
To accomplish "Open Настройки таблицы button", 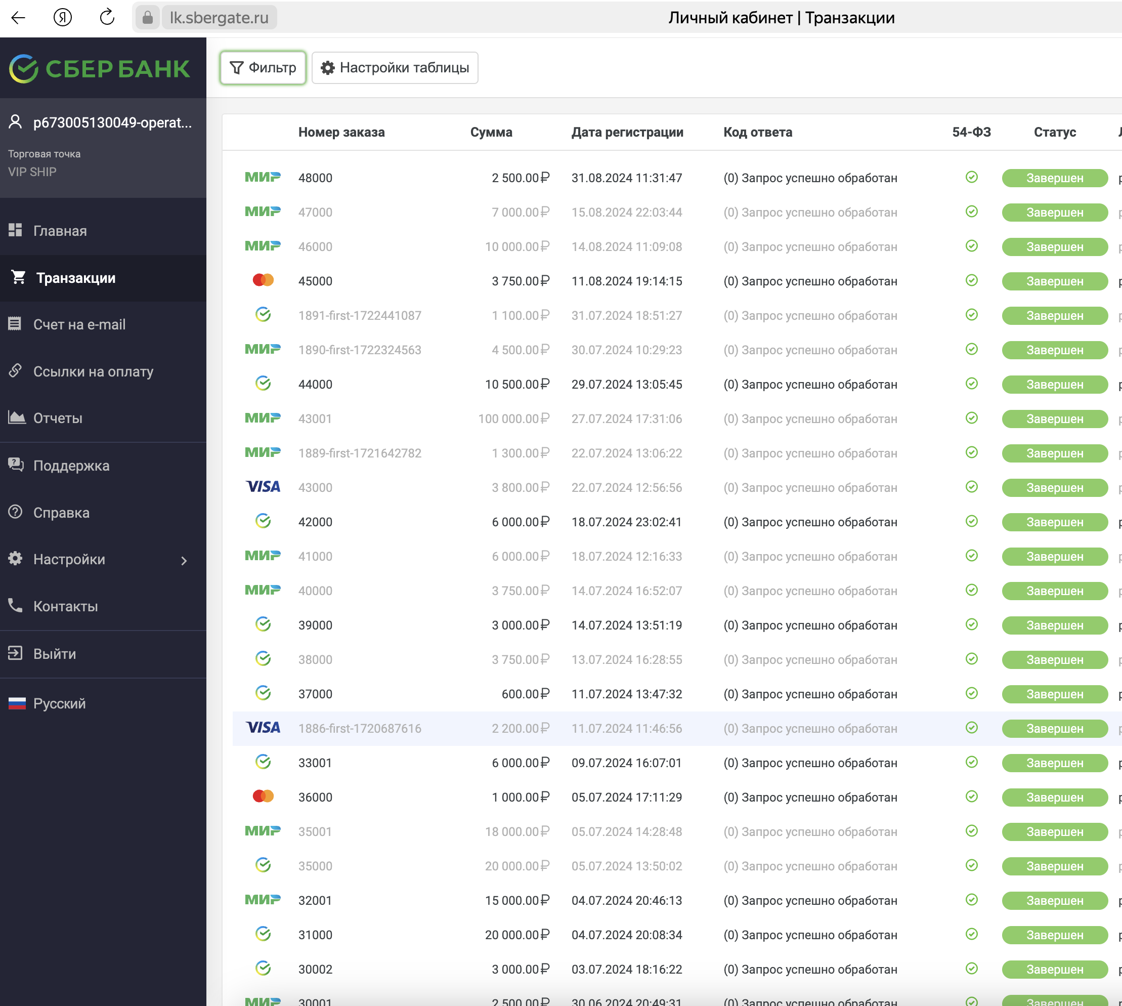I will tap(395, 67).
